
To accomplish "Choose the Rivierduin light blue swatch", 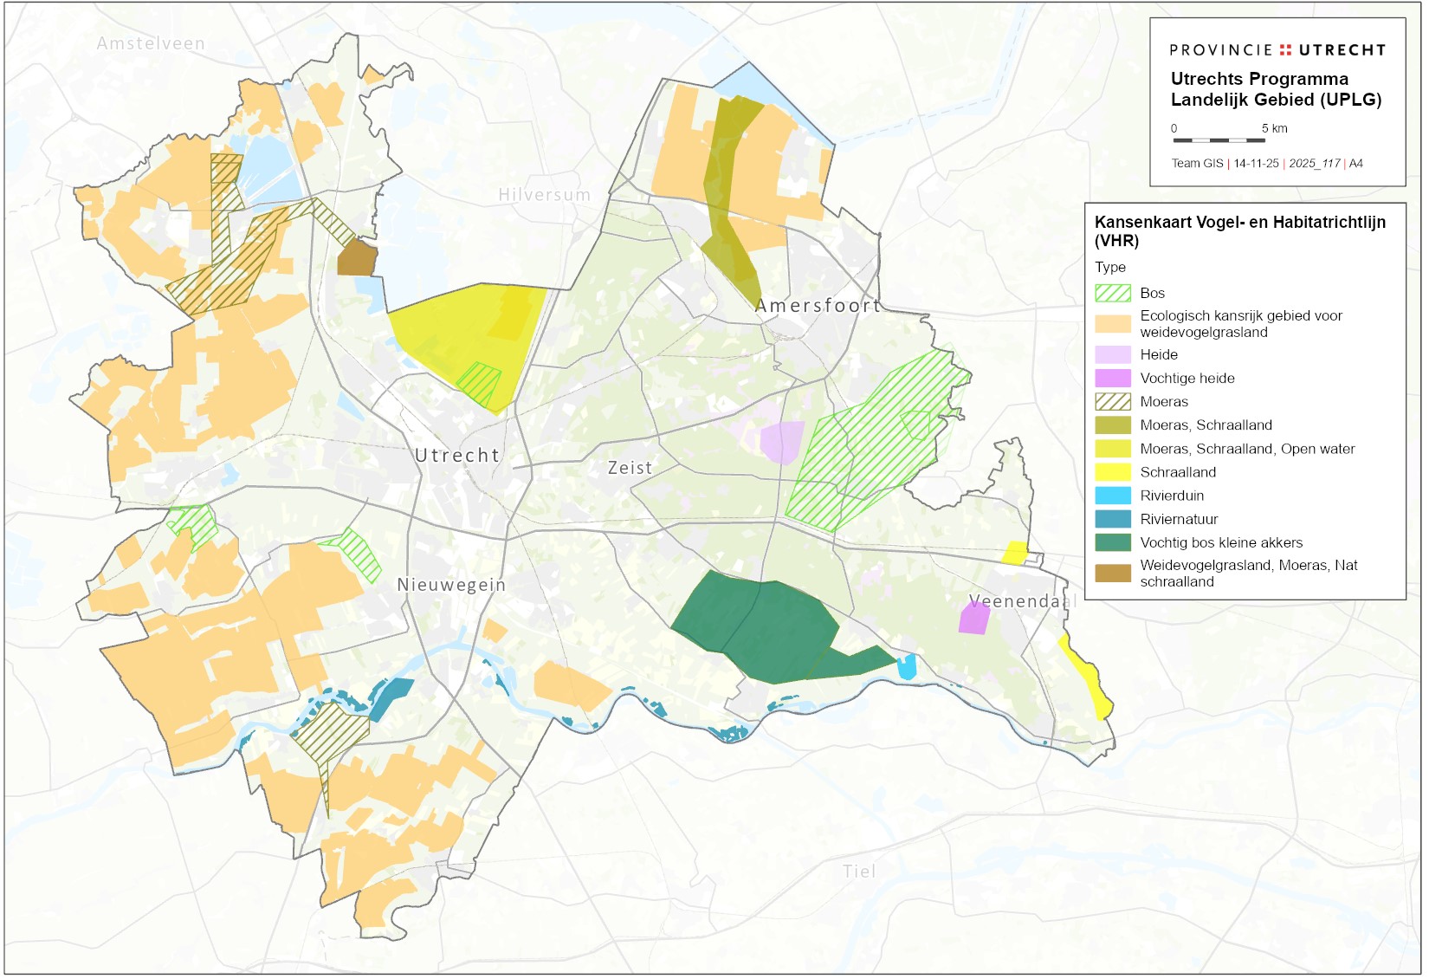I will point(1113,496).
